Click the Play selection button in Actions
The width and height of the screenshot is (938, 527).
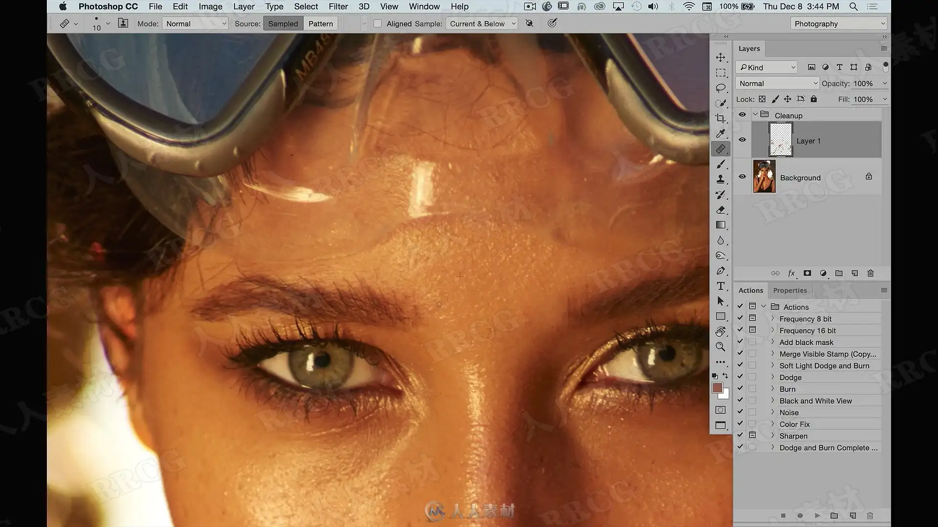point(817,515)
